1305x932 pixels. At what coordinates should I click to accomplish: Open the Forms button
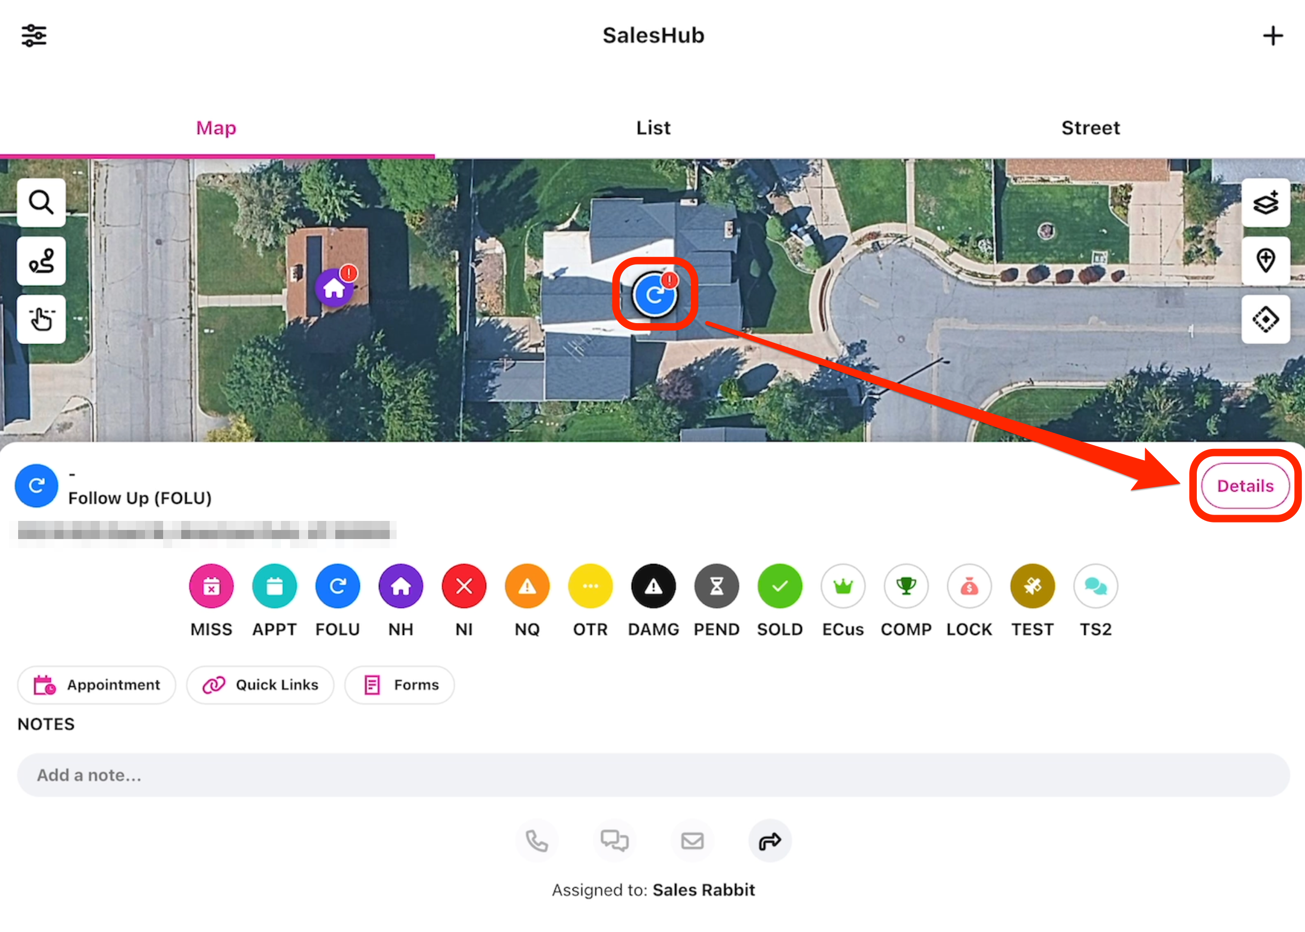(x=400, y=685)
